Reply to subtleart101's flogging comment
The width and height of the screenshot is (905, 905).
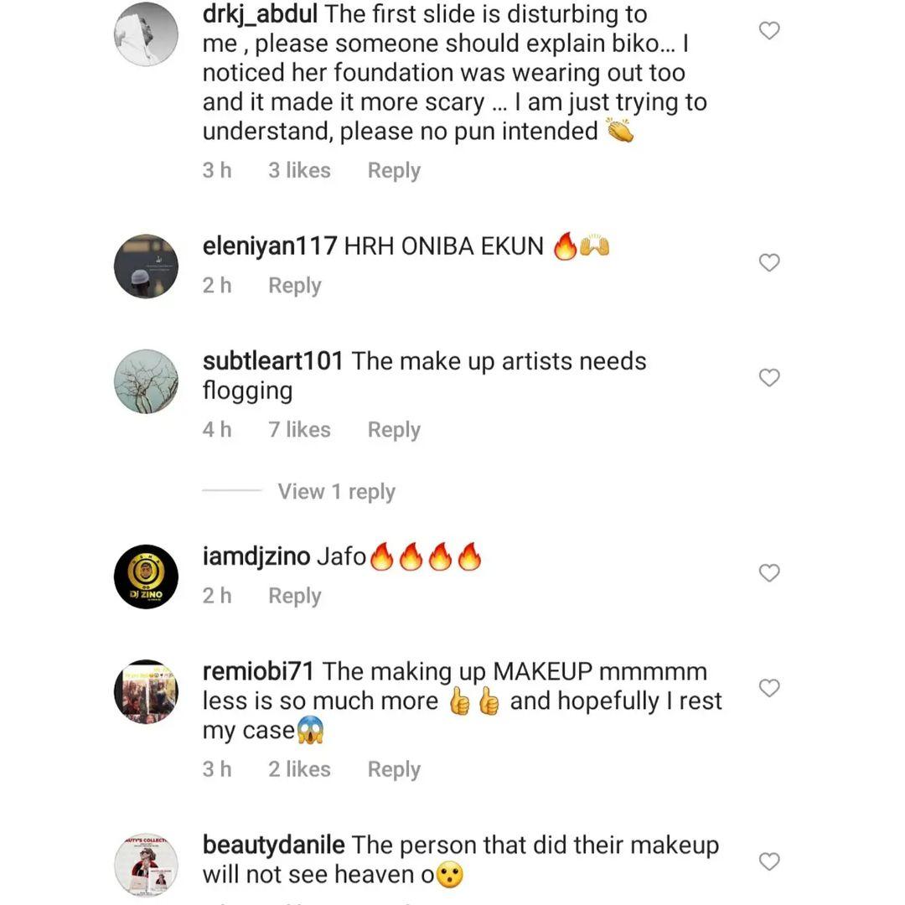[x=394, y=429]
